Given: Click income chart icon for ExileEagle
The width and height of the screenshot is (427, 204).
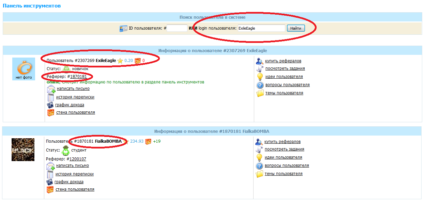Looking at the screenshot, I should tap(50, 105).
